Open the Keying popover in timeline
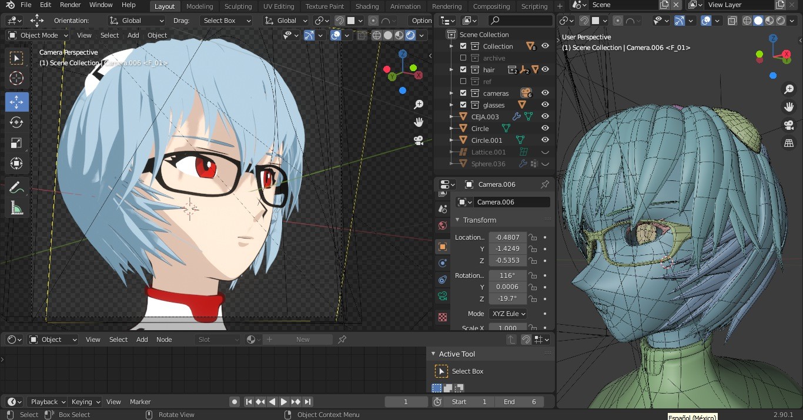The height and width of the screenshot is (420, 803). point(85,402)
